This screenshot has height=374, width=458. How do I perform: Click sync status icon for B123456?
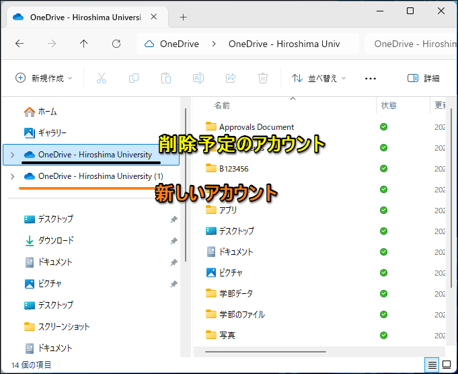383,169
